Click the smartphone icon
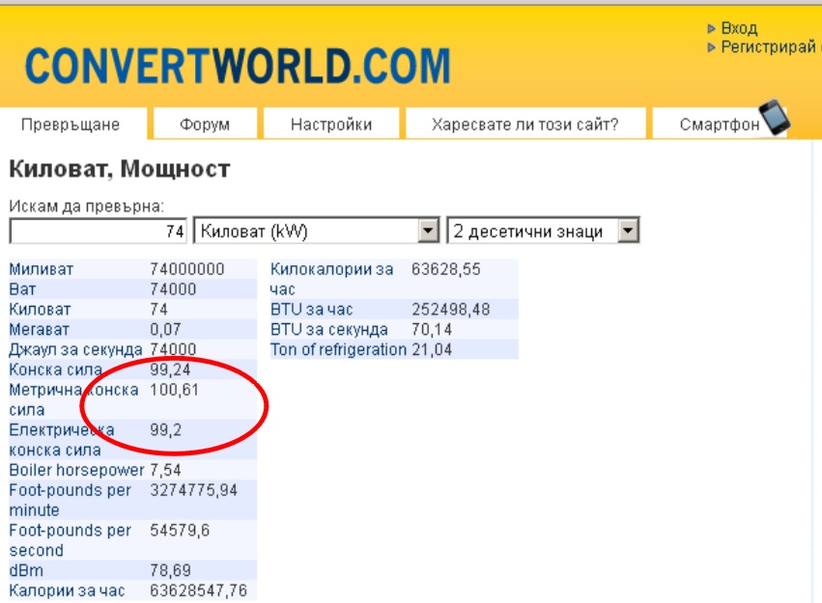The width and height of the screenshot is (822, 603). [774, 118]
